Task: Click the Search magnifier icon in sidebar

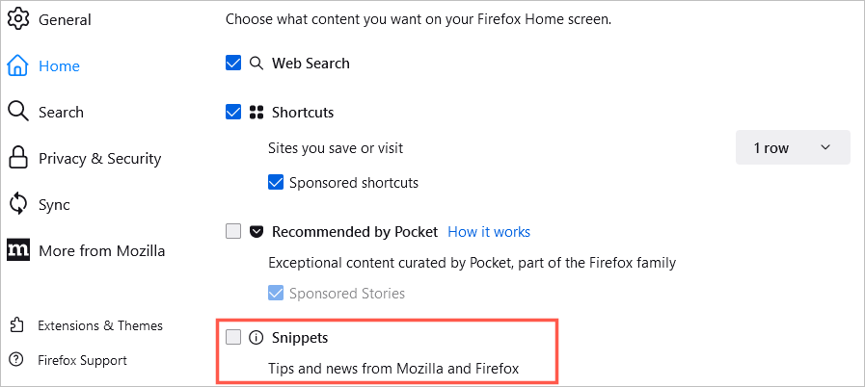Action: 18,112
